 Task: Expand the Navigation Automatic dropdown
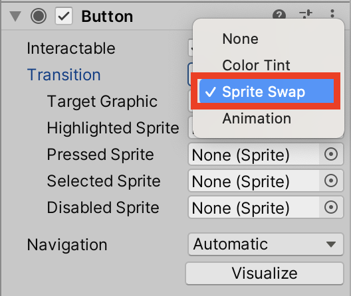(x=266, y=244)
